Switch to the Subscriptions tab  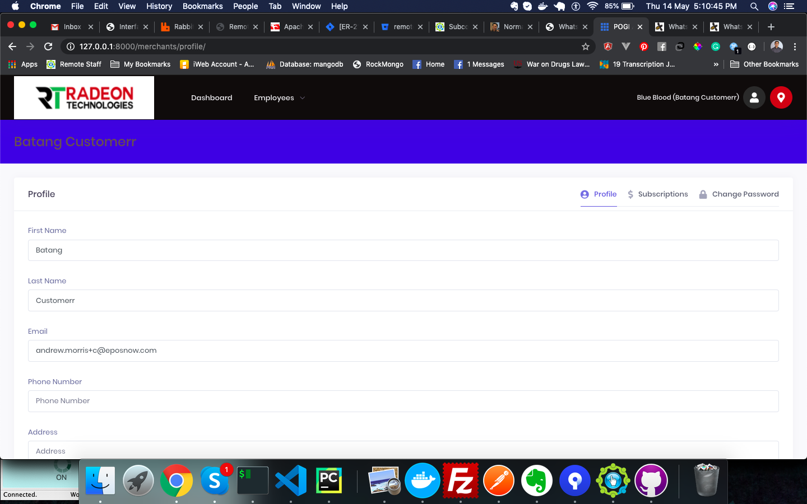tap(657, 194)
